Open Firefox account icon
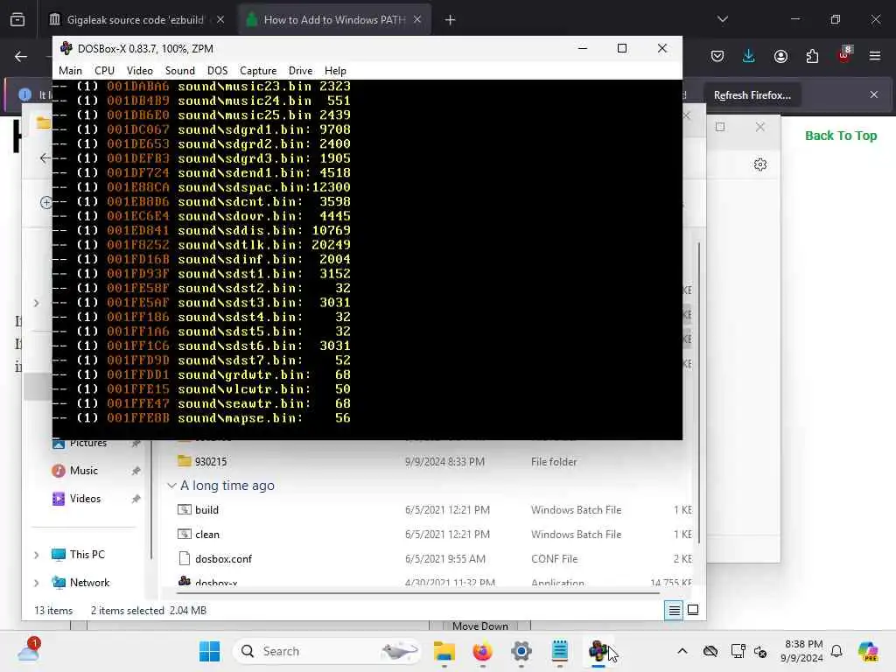Screen dimensions: 896x672 [x=780, y=56]
